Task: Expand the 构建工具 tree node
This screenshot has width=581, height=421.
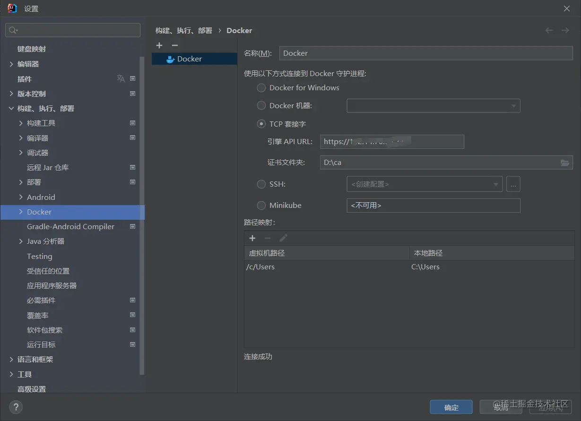Action: (x=21, y=123)
